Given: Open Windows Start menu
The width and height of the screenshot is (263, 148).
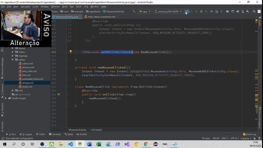Looking at the screenshot, I should click(x=5, y=144).
